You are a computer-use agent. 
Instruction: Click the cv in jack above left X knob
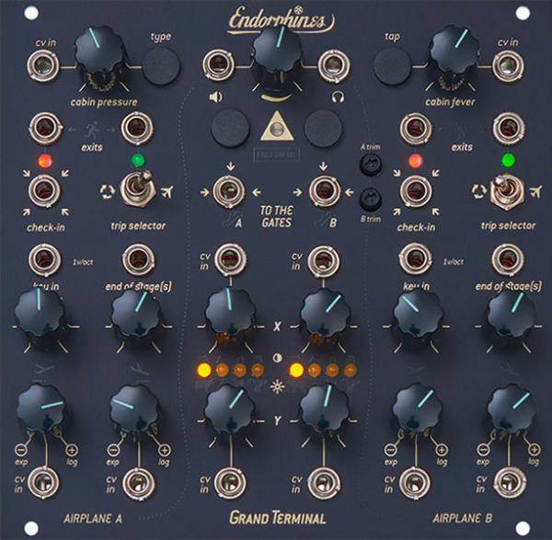(x=230, y=259)
